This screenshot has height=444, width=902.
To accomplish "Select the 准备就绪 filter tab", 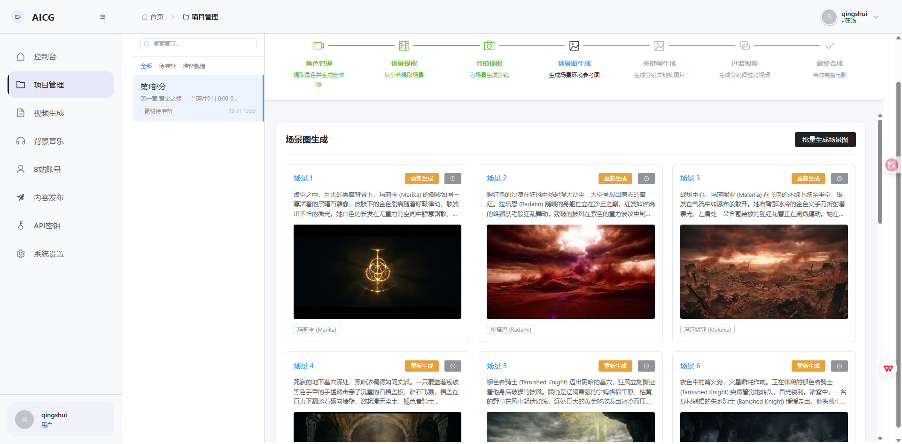I will tap(194, 66).
